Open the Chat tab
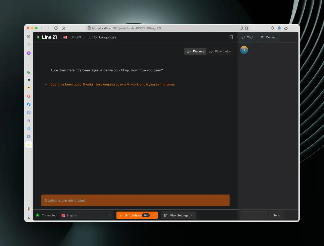324x246 pixels. coord(247,37)
